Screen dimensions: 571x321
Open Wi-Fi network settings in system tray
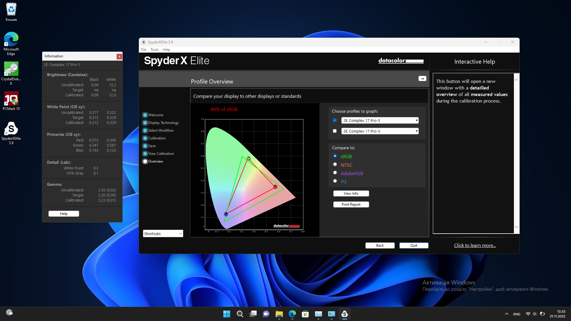(528, 314)
